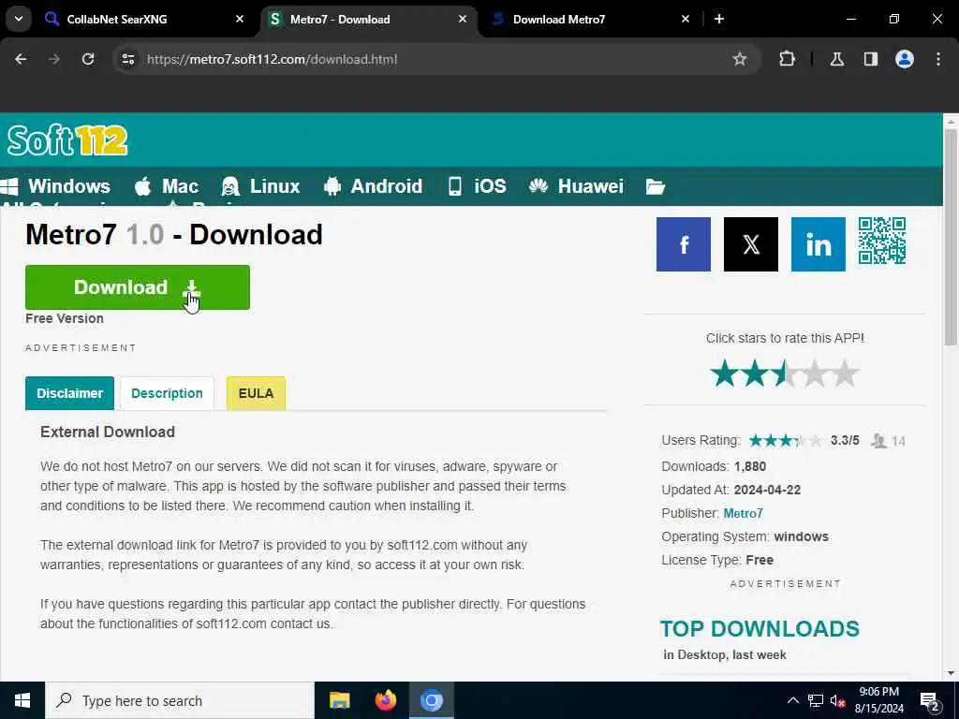The image size is (959, 719).
Task: Switch to Download Metro7 tab
Action: (590, 19)
